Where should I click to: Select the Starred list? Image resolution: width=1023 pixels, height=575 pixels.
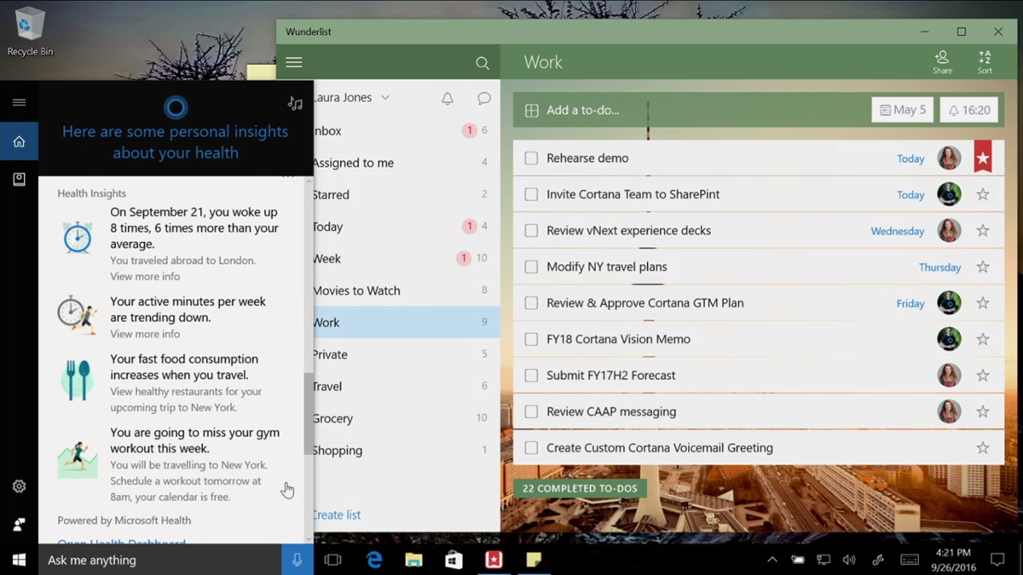click(407, 194)
